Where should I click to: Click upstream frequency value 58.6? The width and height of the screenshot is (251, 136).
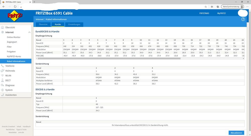pyautogui.click(x=97, y=74)
